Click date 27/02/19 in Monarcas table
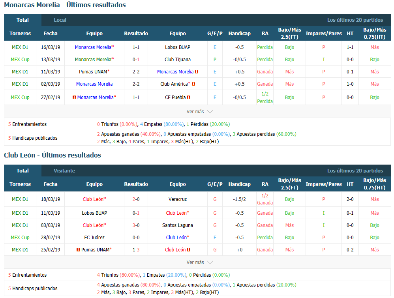Image resolution: width=394 pixels, height=298 pixels. coord(51,97)
